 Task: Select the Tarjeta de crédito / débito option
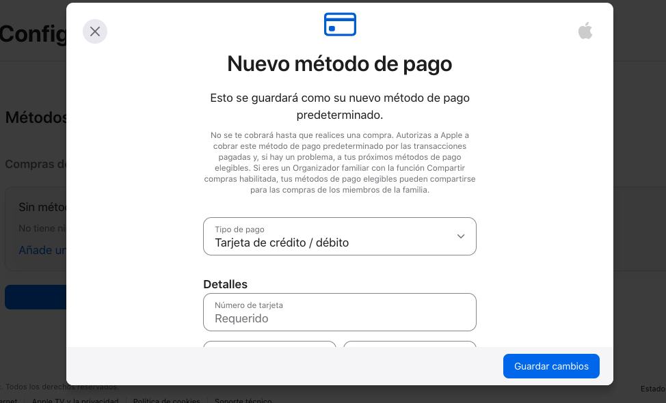[282, 242]
